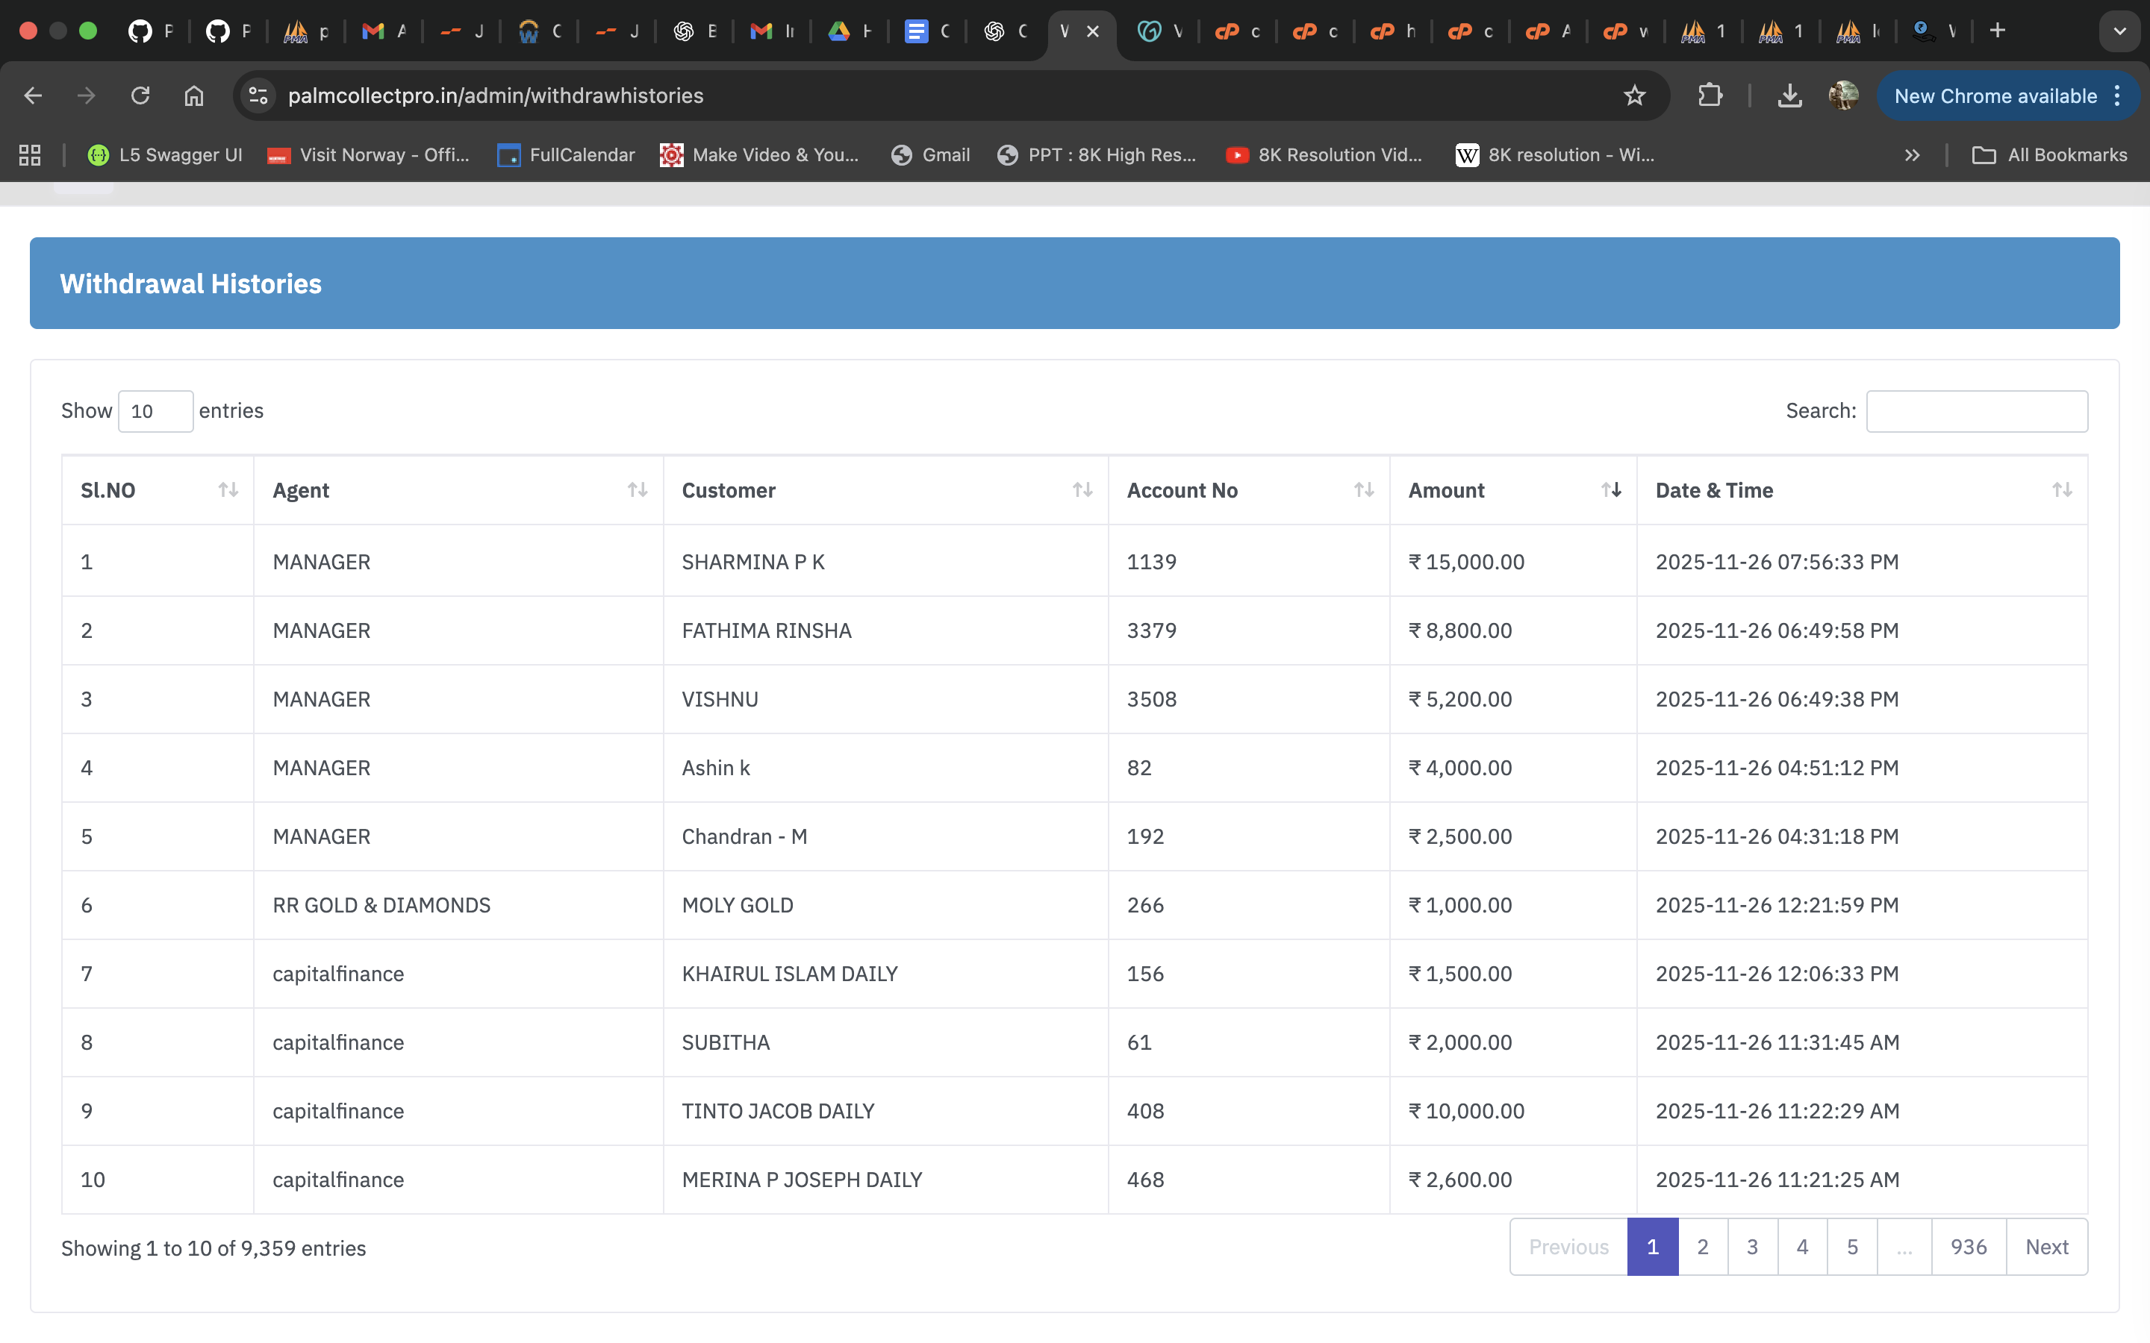Click the browser reload icon
The height and width of the screenshot is (1343, 2150).
pyautogui.click(x=140, y=96)
